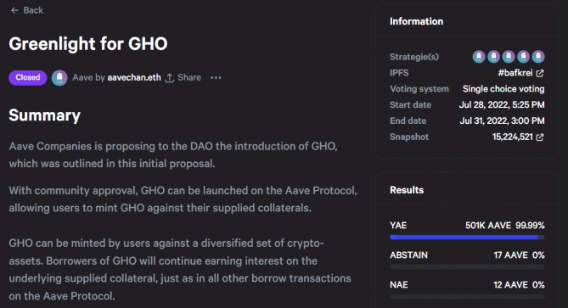Open the Aave space avatar

pyautogui.click(x=59, y=78)
